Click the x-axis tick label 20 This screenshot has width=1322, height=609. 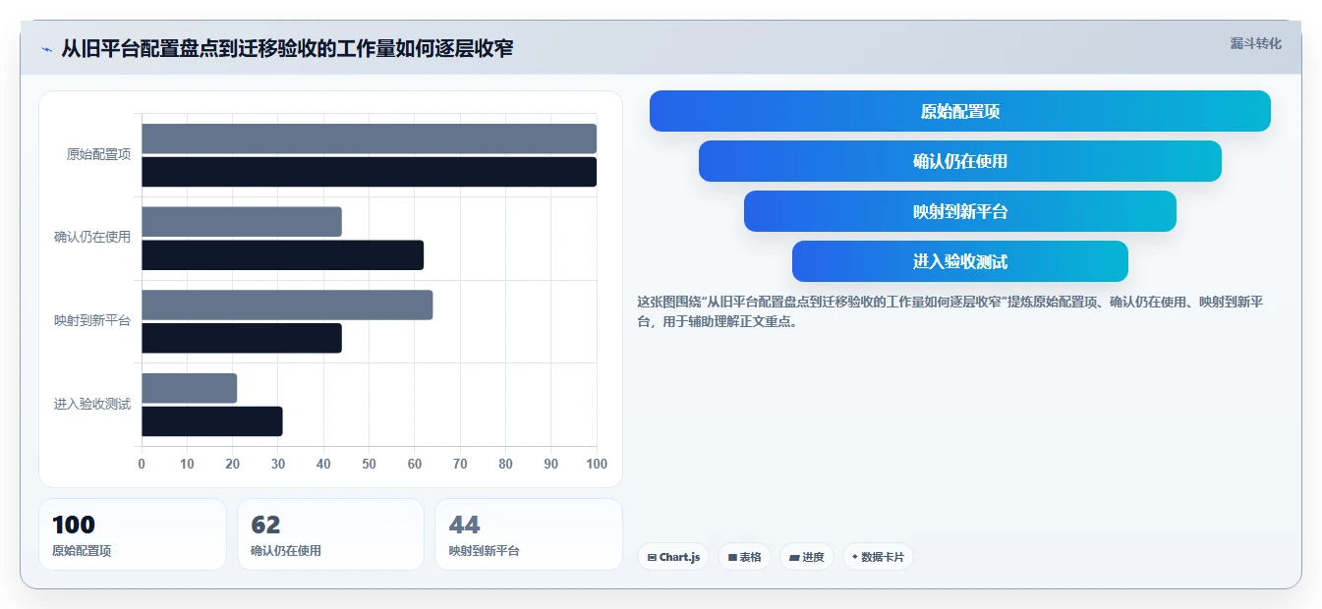(x=232, y=464)
